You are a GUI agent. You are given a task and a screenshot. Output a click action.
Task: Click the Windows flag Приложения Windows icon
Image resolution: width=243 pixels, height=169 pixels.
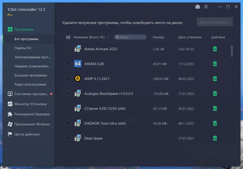point(10,124)
